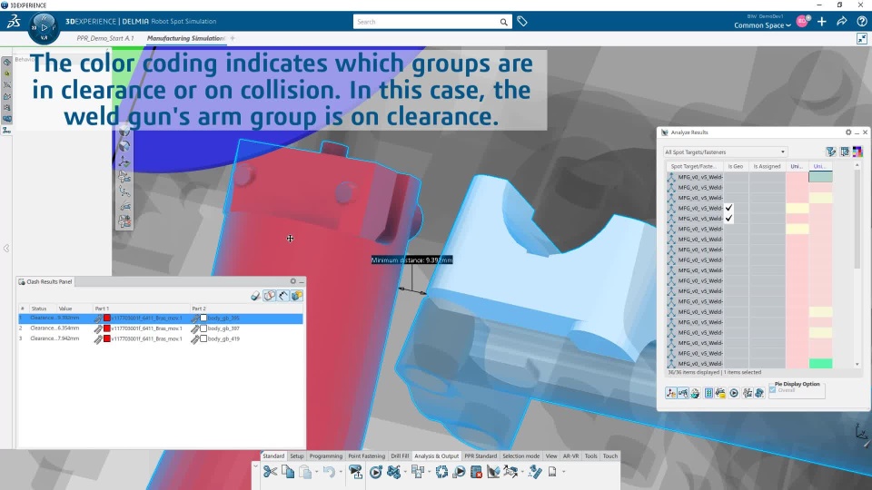Expand the arrow next to blank document icon
The width and height of the screenshot is (872, 490).
click(x=563, y=472)
